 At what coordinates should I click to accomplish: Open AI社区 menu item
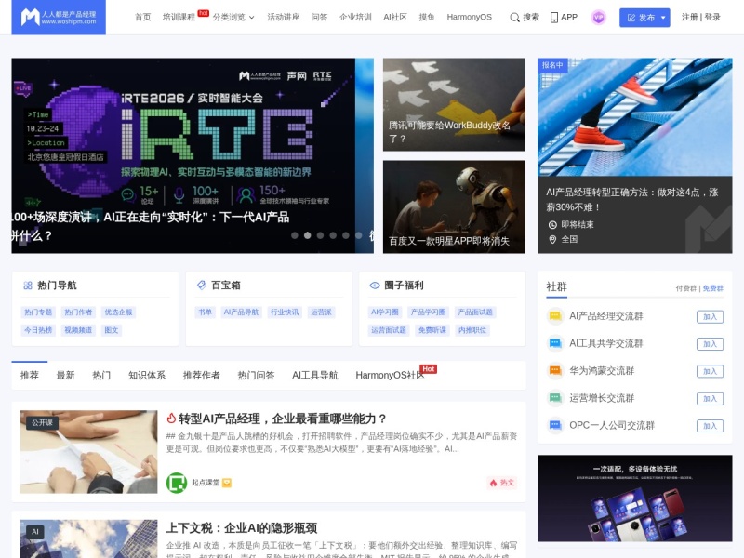click(x=395, y=17)
